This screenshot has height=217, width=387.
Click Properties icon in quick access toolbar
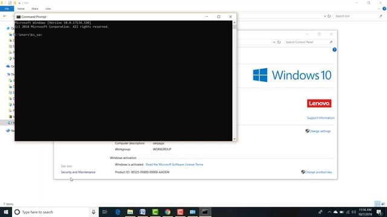tap(10, 2)
